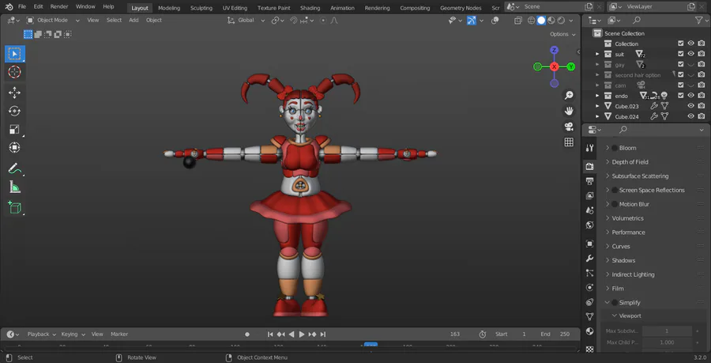Hide Cube.024 in viewport
Viewport: 711px width, 363px height.
pos(690,116)
